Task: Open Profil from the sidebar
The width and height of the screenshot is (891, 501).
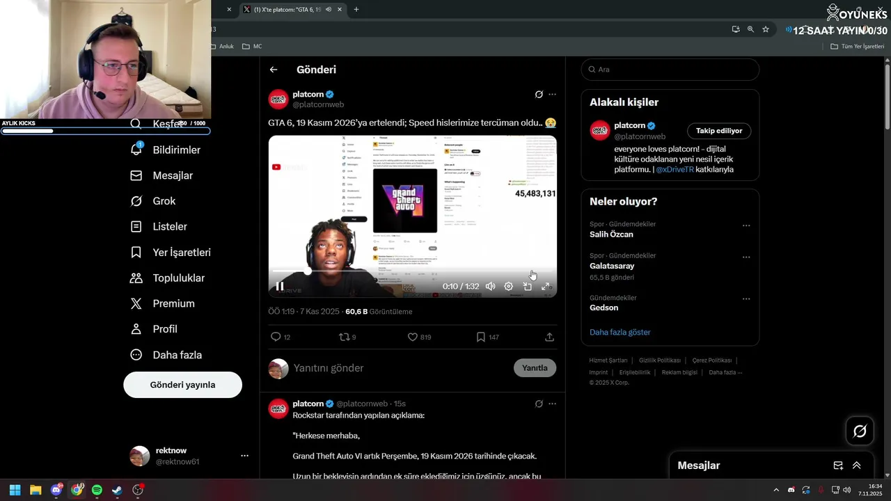Action: pyautogui.click(x=154, y=329)
